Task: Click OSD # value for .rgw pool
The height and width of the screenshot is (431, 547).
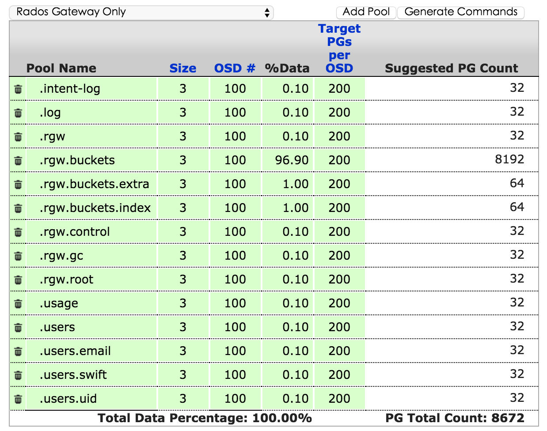Action: [235, 136]
